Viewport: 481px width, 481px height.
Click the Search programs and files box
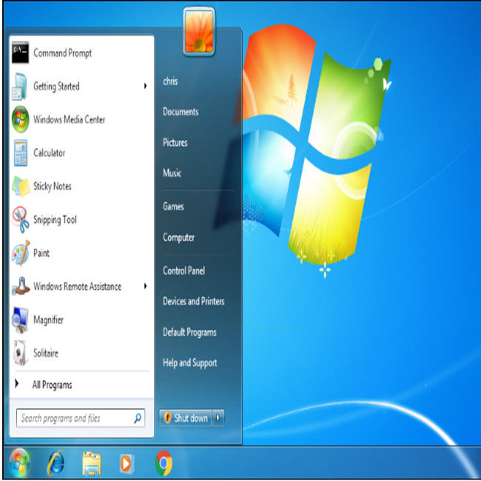[74, 418]
